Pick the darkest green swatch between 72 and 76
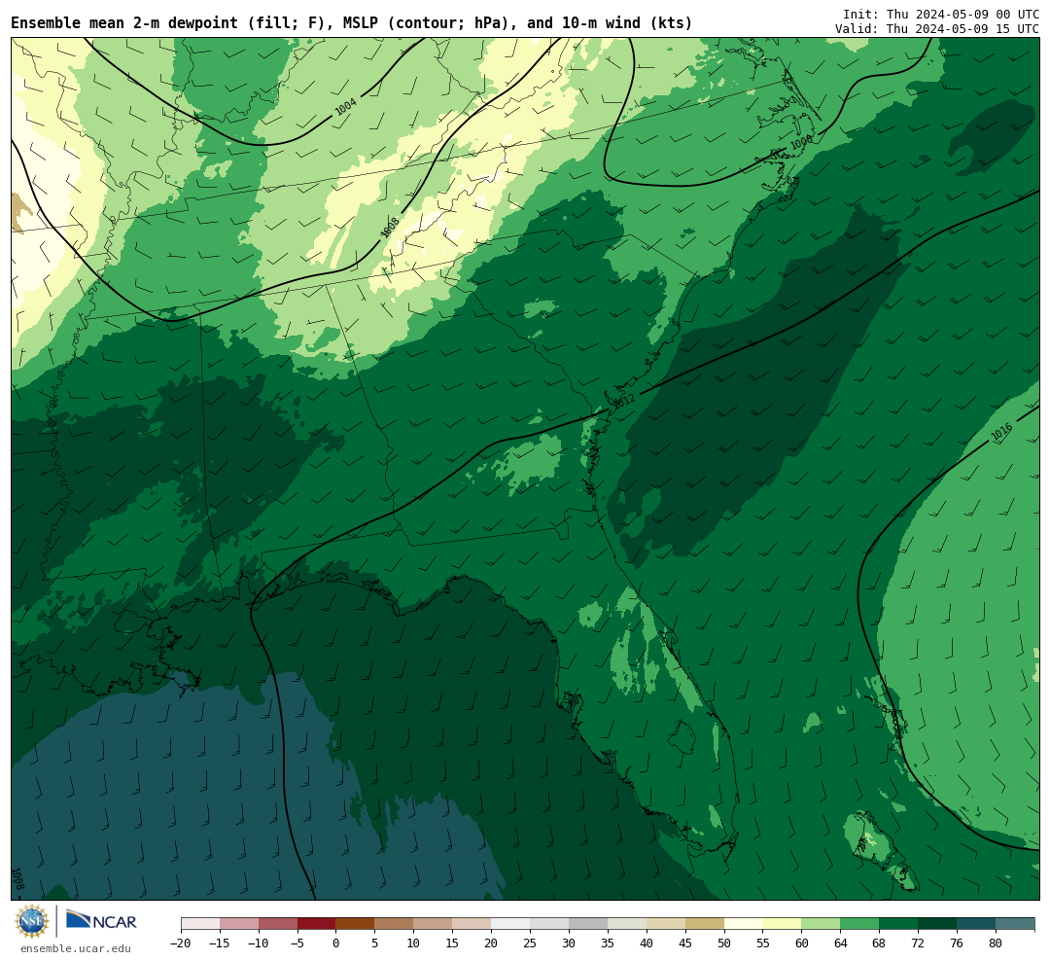The height and width of the screenshot is (961, 1050). (x=937, y=924)
